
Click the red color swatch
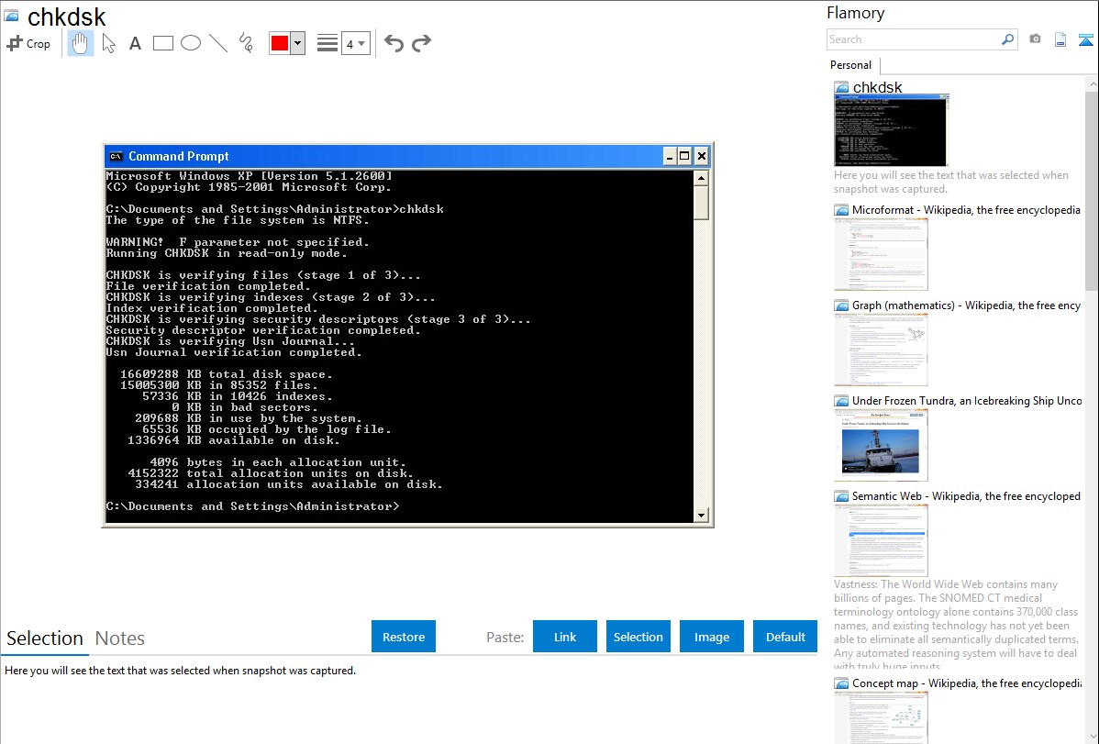pos(280,43)
